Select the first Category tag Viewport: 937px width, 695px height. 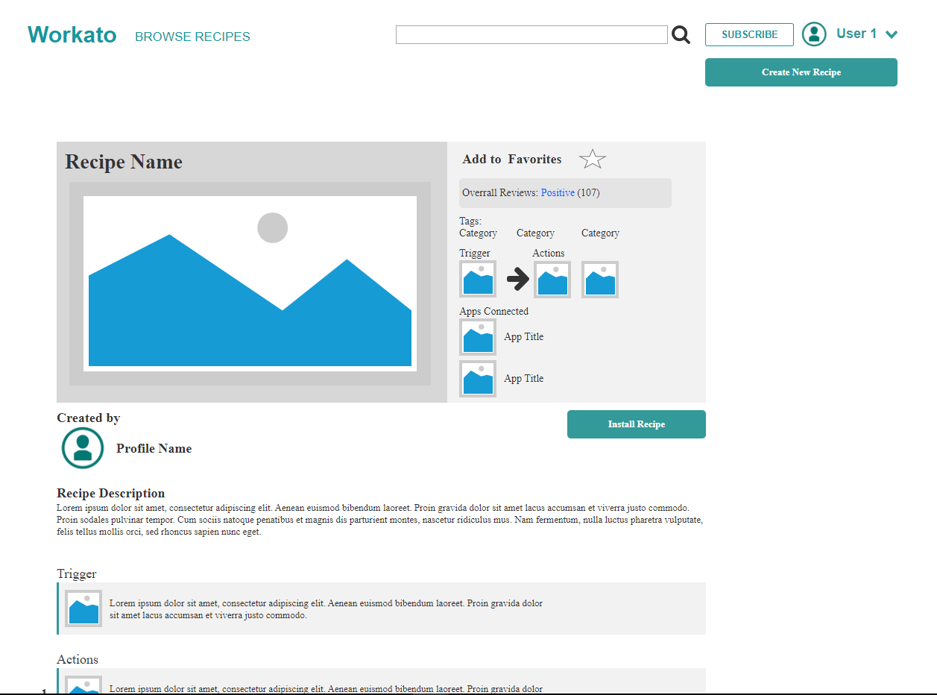coord(478,233)
